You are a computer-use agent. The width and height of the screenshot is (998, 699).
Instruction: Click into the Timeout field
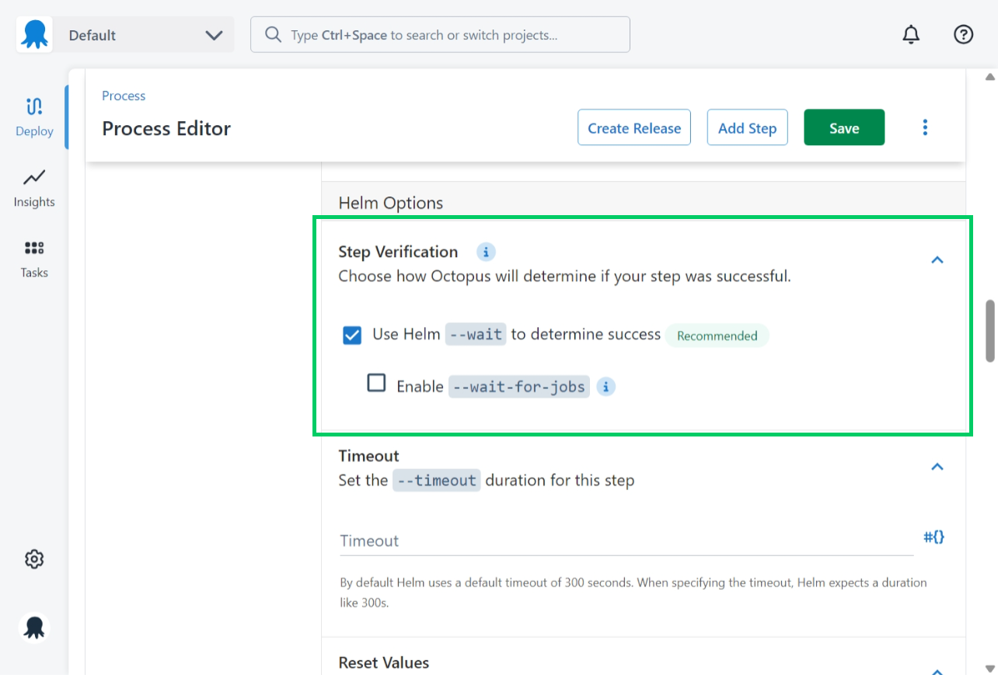pos(626,541)
